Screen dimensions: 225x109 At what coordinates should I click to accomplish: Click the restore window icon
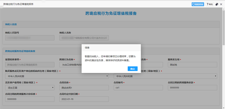pos(217,4)
